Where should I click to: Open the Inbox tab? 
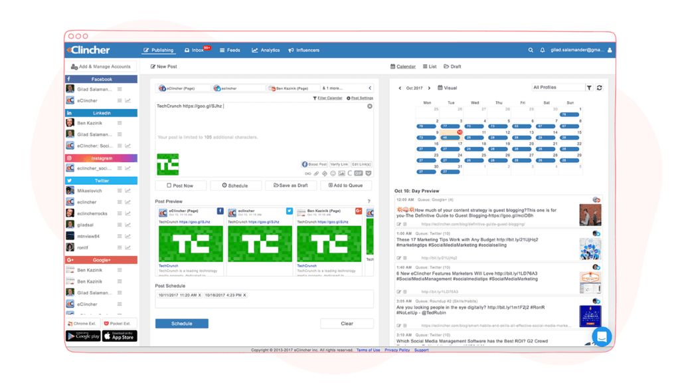(194, 50)
